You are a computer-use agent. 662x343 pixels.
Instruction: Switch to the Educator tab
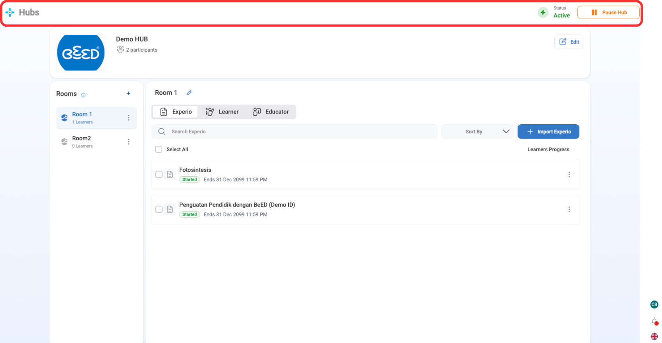271,112
